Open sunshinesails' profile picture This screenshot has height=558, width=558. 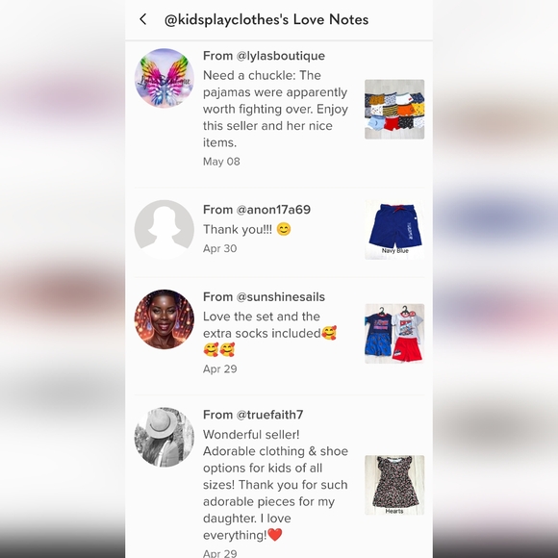[165, 319]
